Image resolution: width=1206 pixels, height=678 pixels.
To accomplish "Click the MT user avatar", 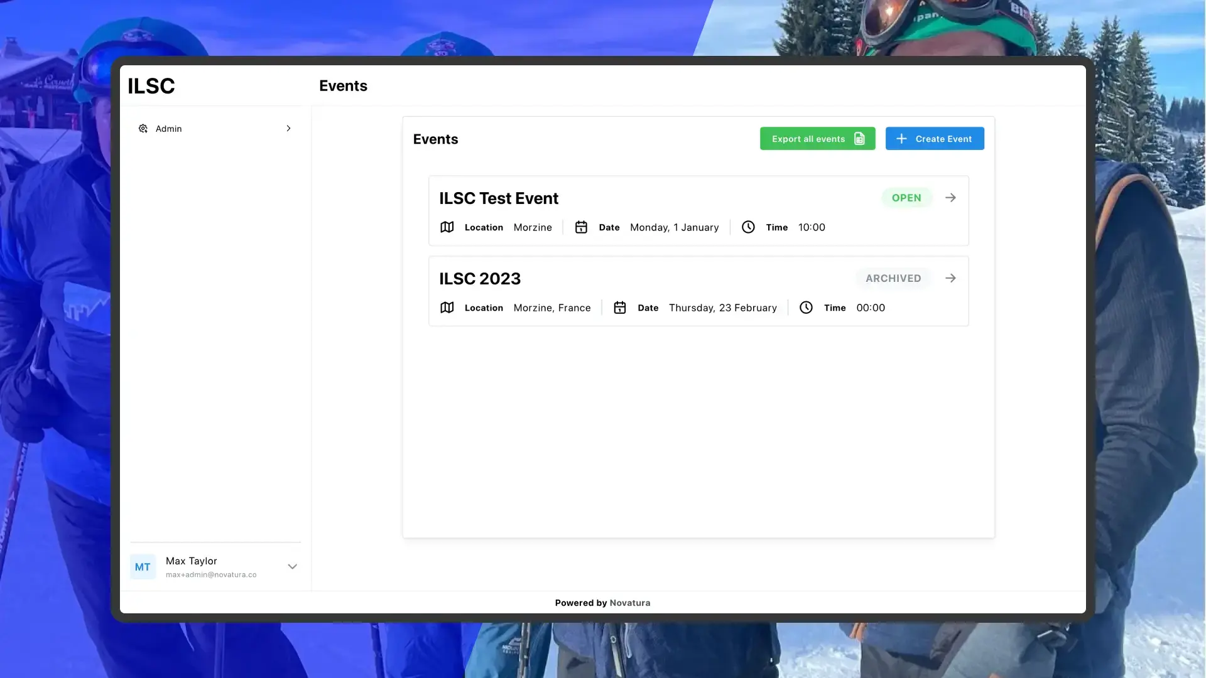I will 143,567.
